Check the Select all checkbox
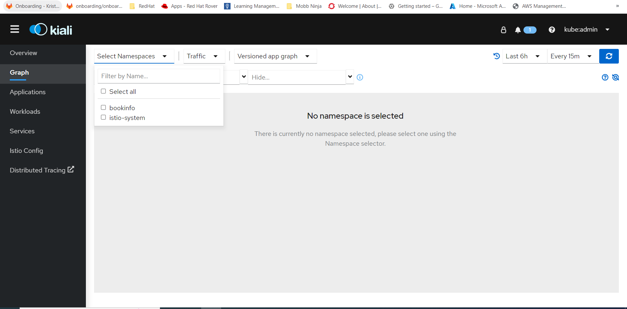The height and width of the screenshot is (309, 627). pyautogui.click(x=104, y=91)
